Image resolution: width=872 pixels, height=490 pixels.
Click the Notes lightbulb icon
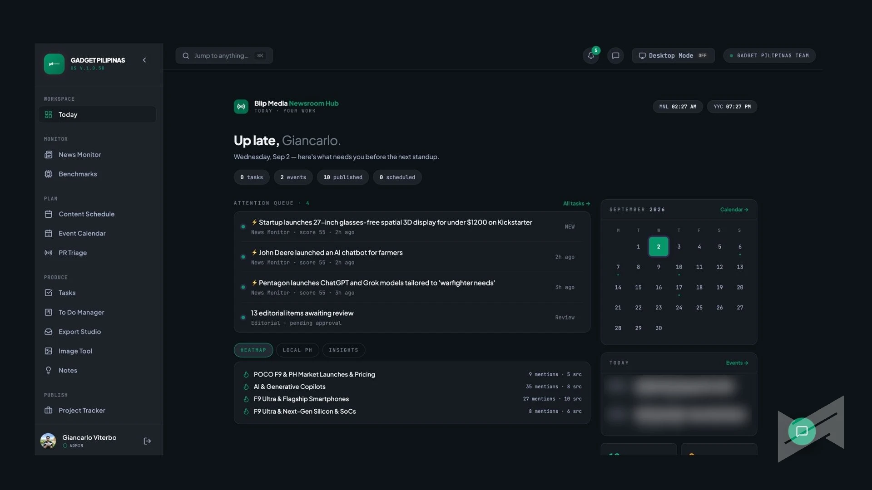49,371
